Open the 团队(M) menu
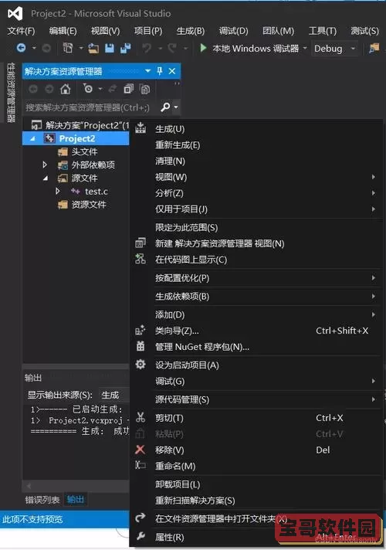Image resolution: width=386 pixels, height=550 pixels. click(279, 31)
